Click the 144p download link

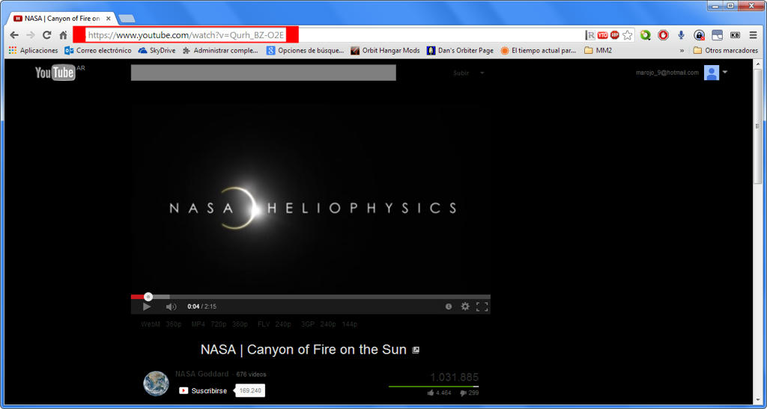[350, 324]
